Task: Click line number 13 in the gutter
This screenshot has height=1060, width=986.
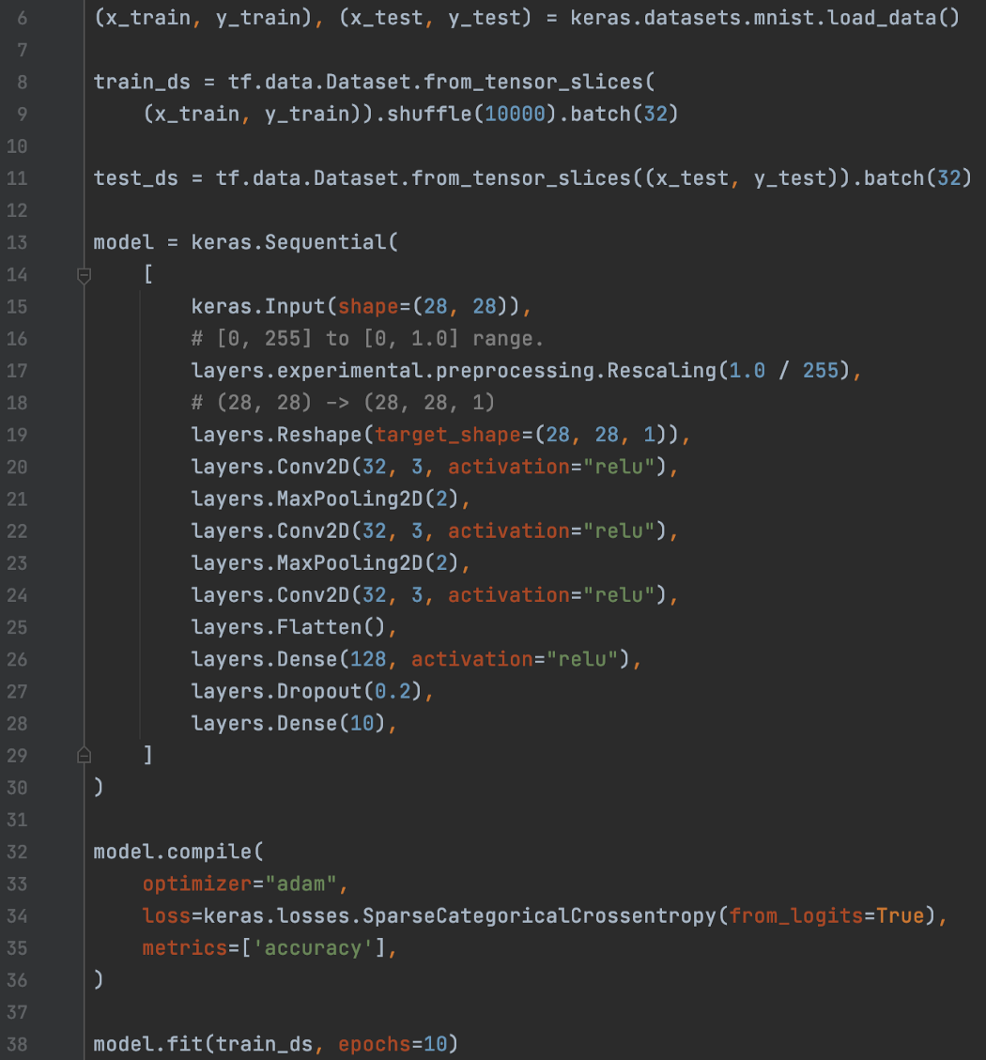Action: pos(18,242)
